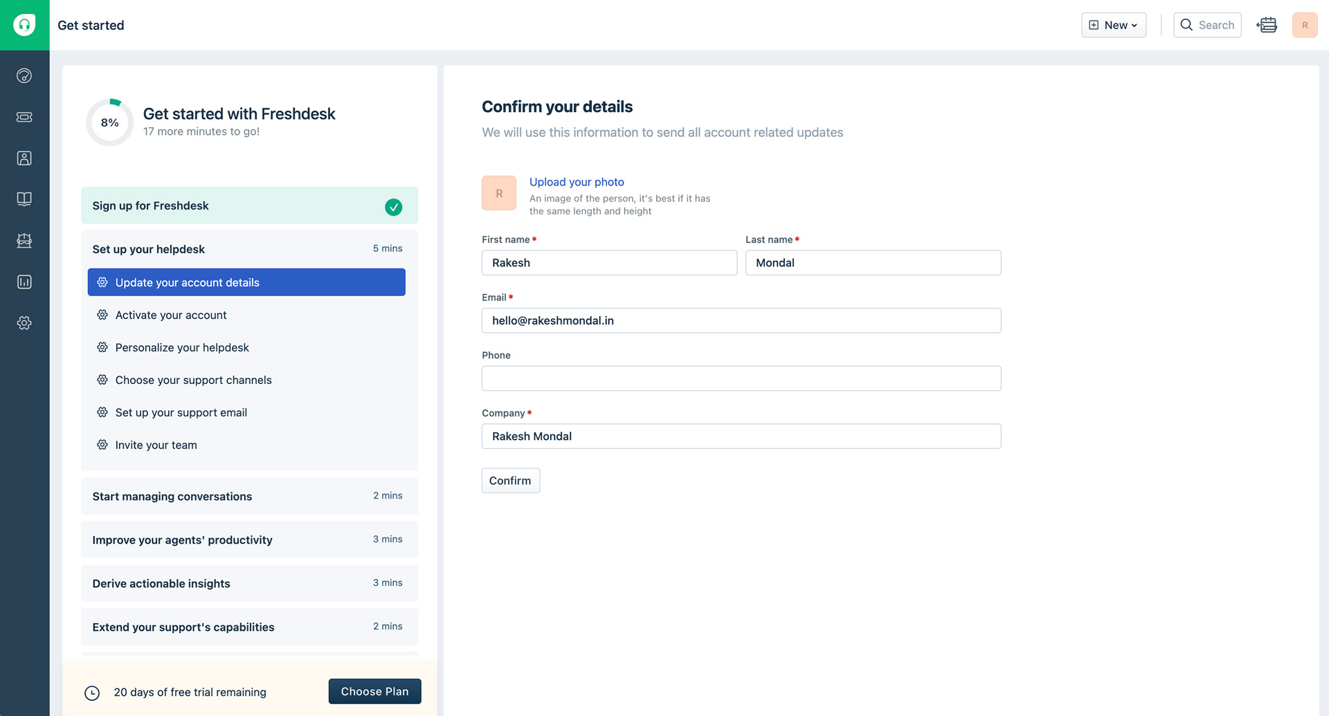
Task: Open the user profile avatar menu
Action: tap(1305, 25)
